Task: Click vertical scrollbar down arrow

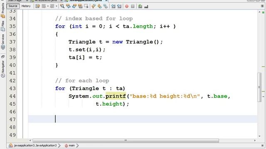Action: coord(259,136)
